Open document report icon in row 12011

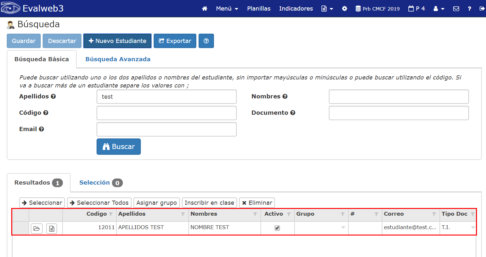click(52, 228)
